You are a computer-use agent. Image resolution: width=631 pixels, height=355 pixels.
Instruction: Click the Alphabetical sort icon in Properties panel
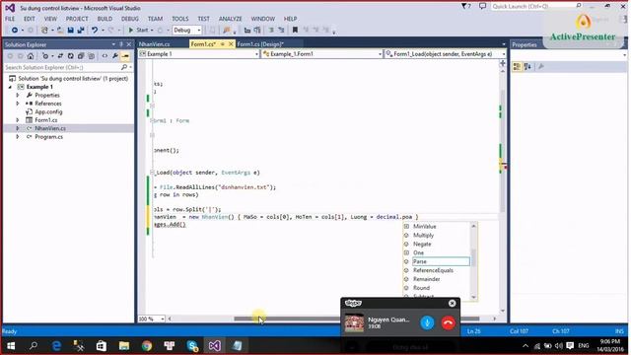point(527,67)
